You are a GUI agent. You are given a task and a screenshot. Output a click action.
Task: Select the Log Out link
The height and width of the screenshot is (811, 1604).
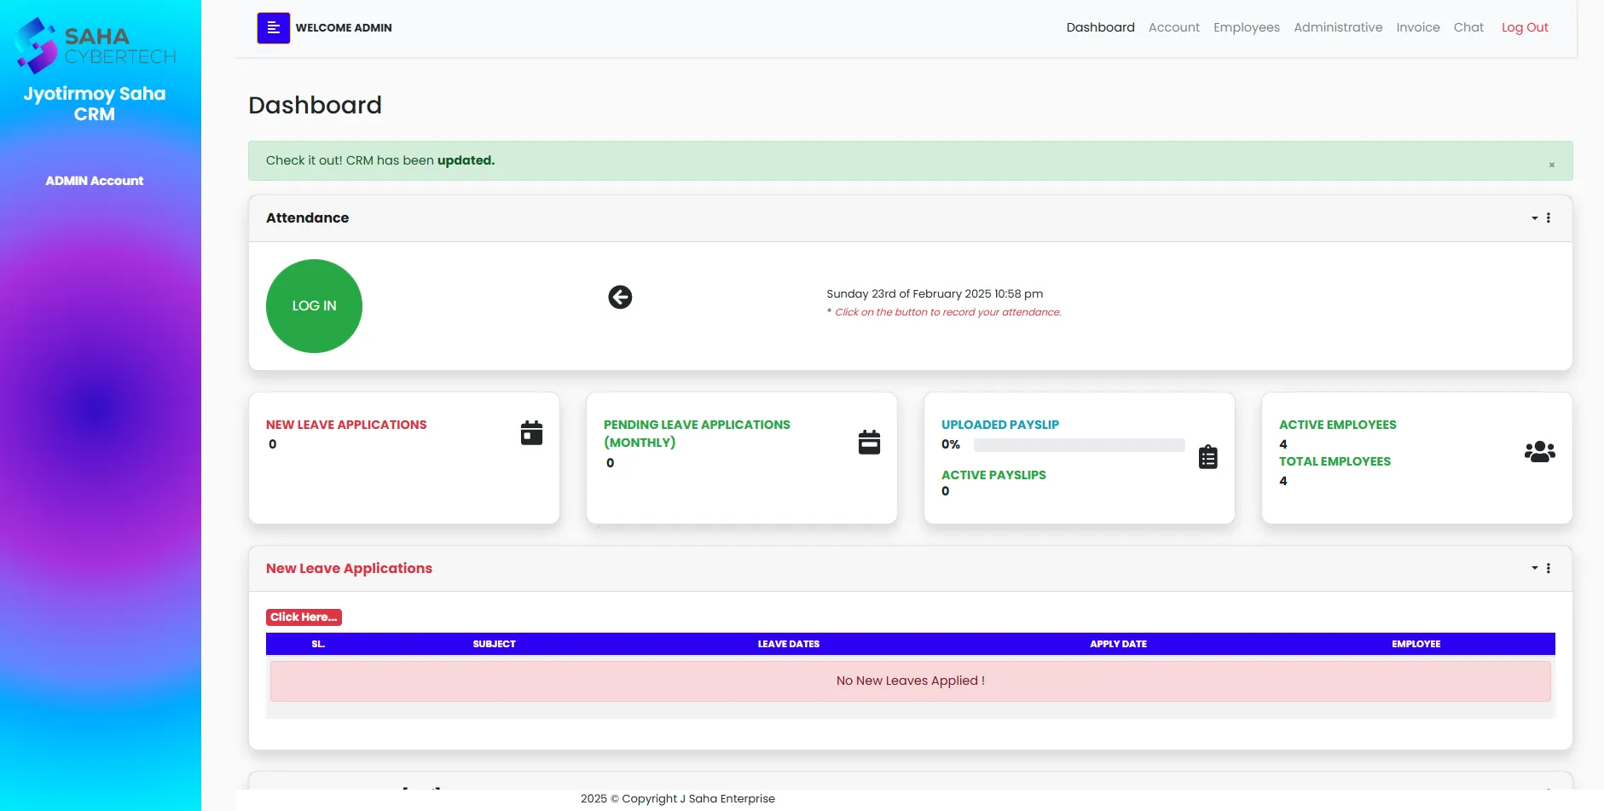click(1525, 27)
